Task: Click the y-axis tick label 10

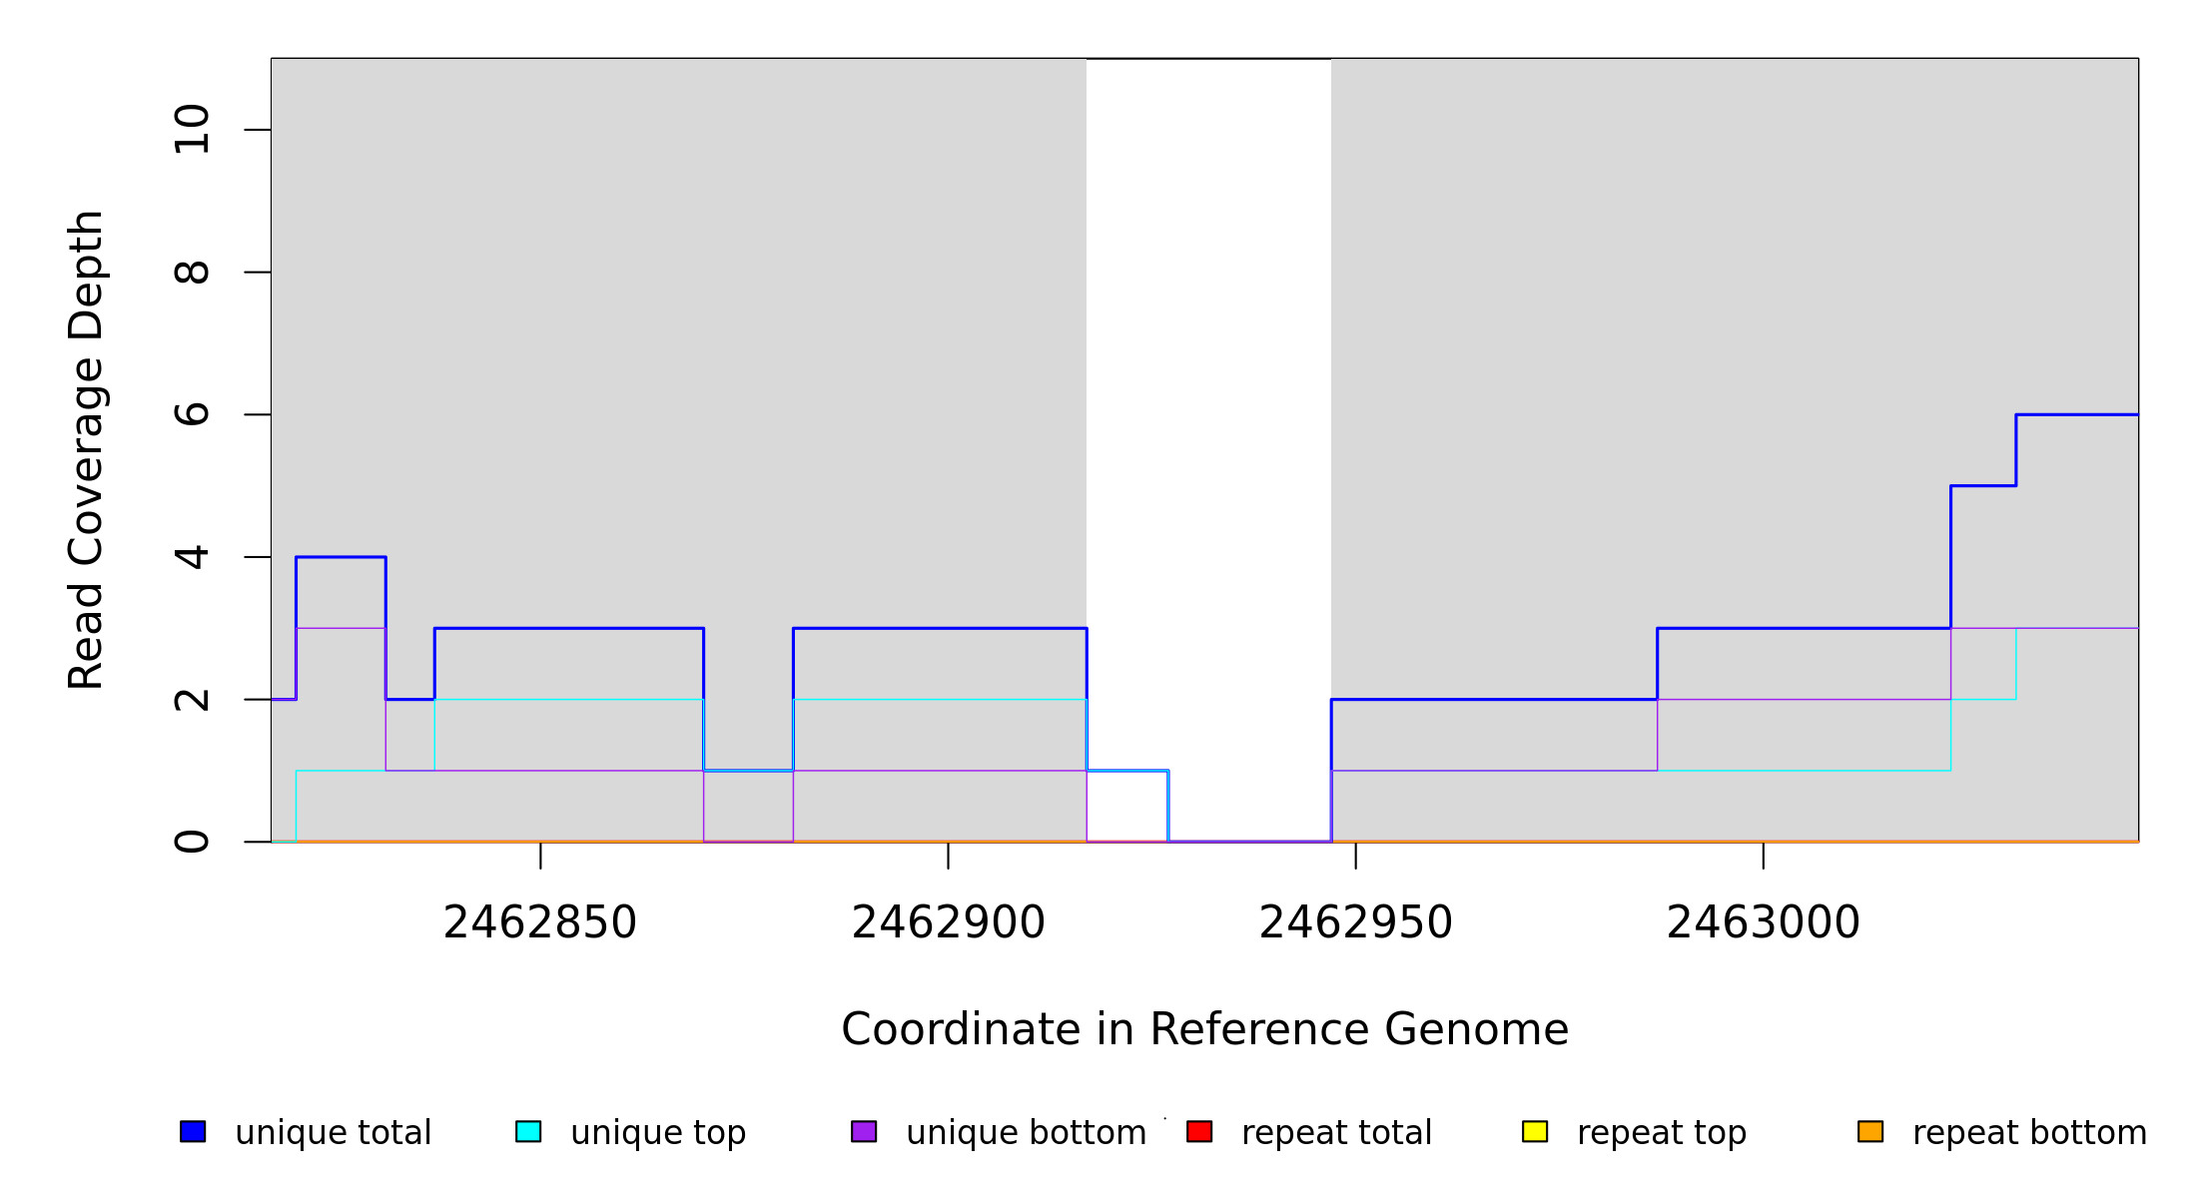Action: tap(192, 130)
